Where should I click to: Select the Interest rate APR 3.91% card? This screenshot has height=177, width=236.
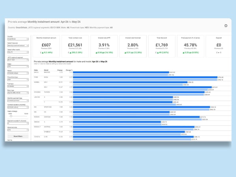coord(104,46)
